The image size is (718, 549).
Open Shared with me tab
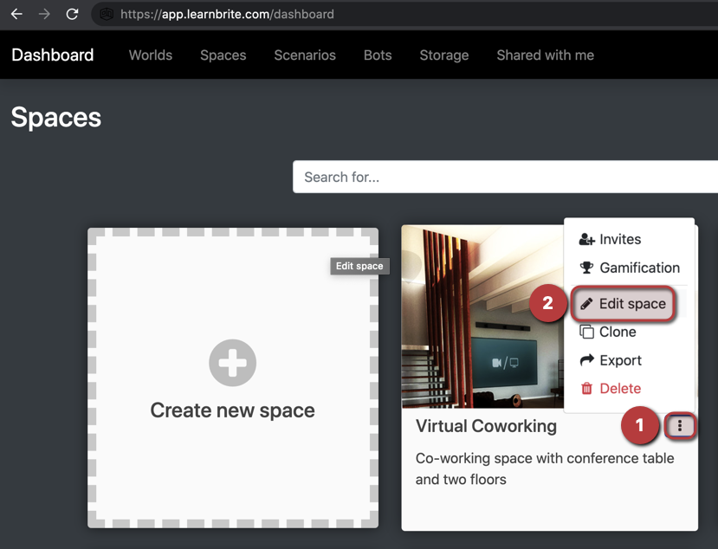(x=545, y=55)
